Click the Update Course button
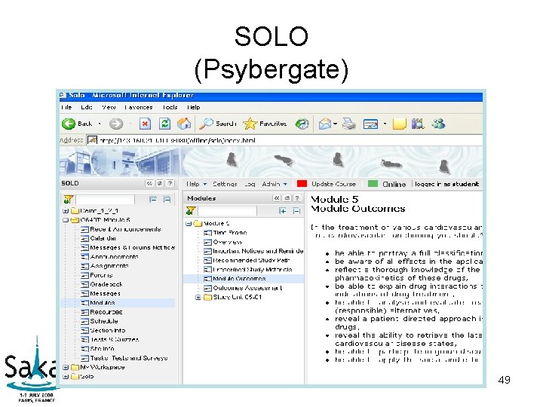 333,184
